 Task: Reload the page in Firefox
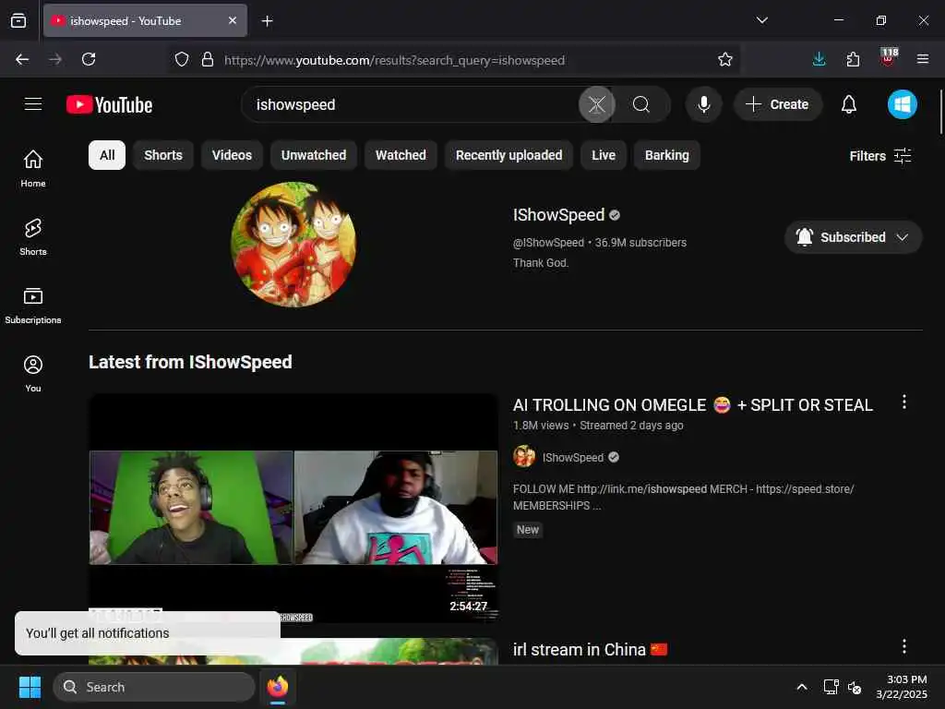click(89, 59)
